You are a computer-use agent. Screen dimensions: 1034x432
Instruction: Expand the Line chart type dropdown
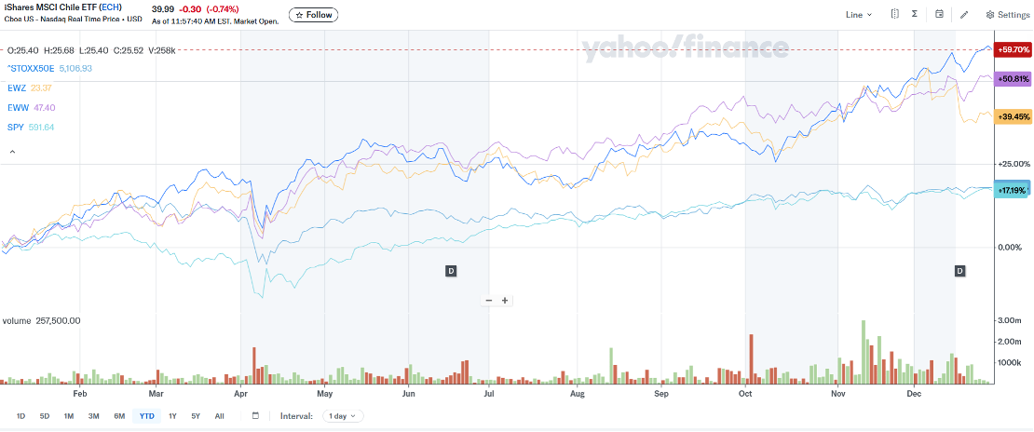[859, 15]
